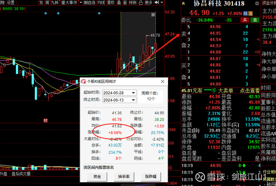This screenshot has width=276, height=186.
Task: Click the 17.91亿 金额 value
Action: (157, 145)
